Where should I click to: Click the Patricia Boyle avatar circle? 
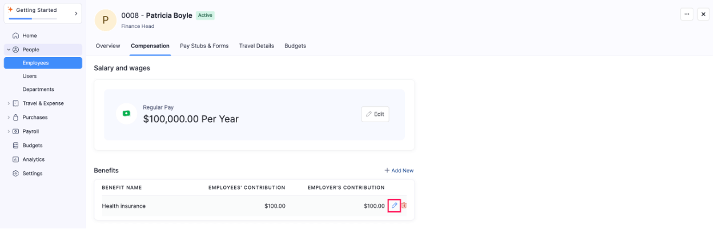[x=105, y=20]
